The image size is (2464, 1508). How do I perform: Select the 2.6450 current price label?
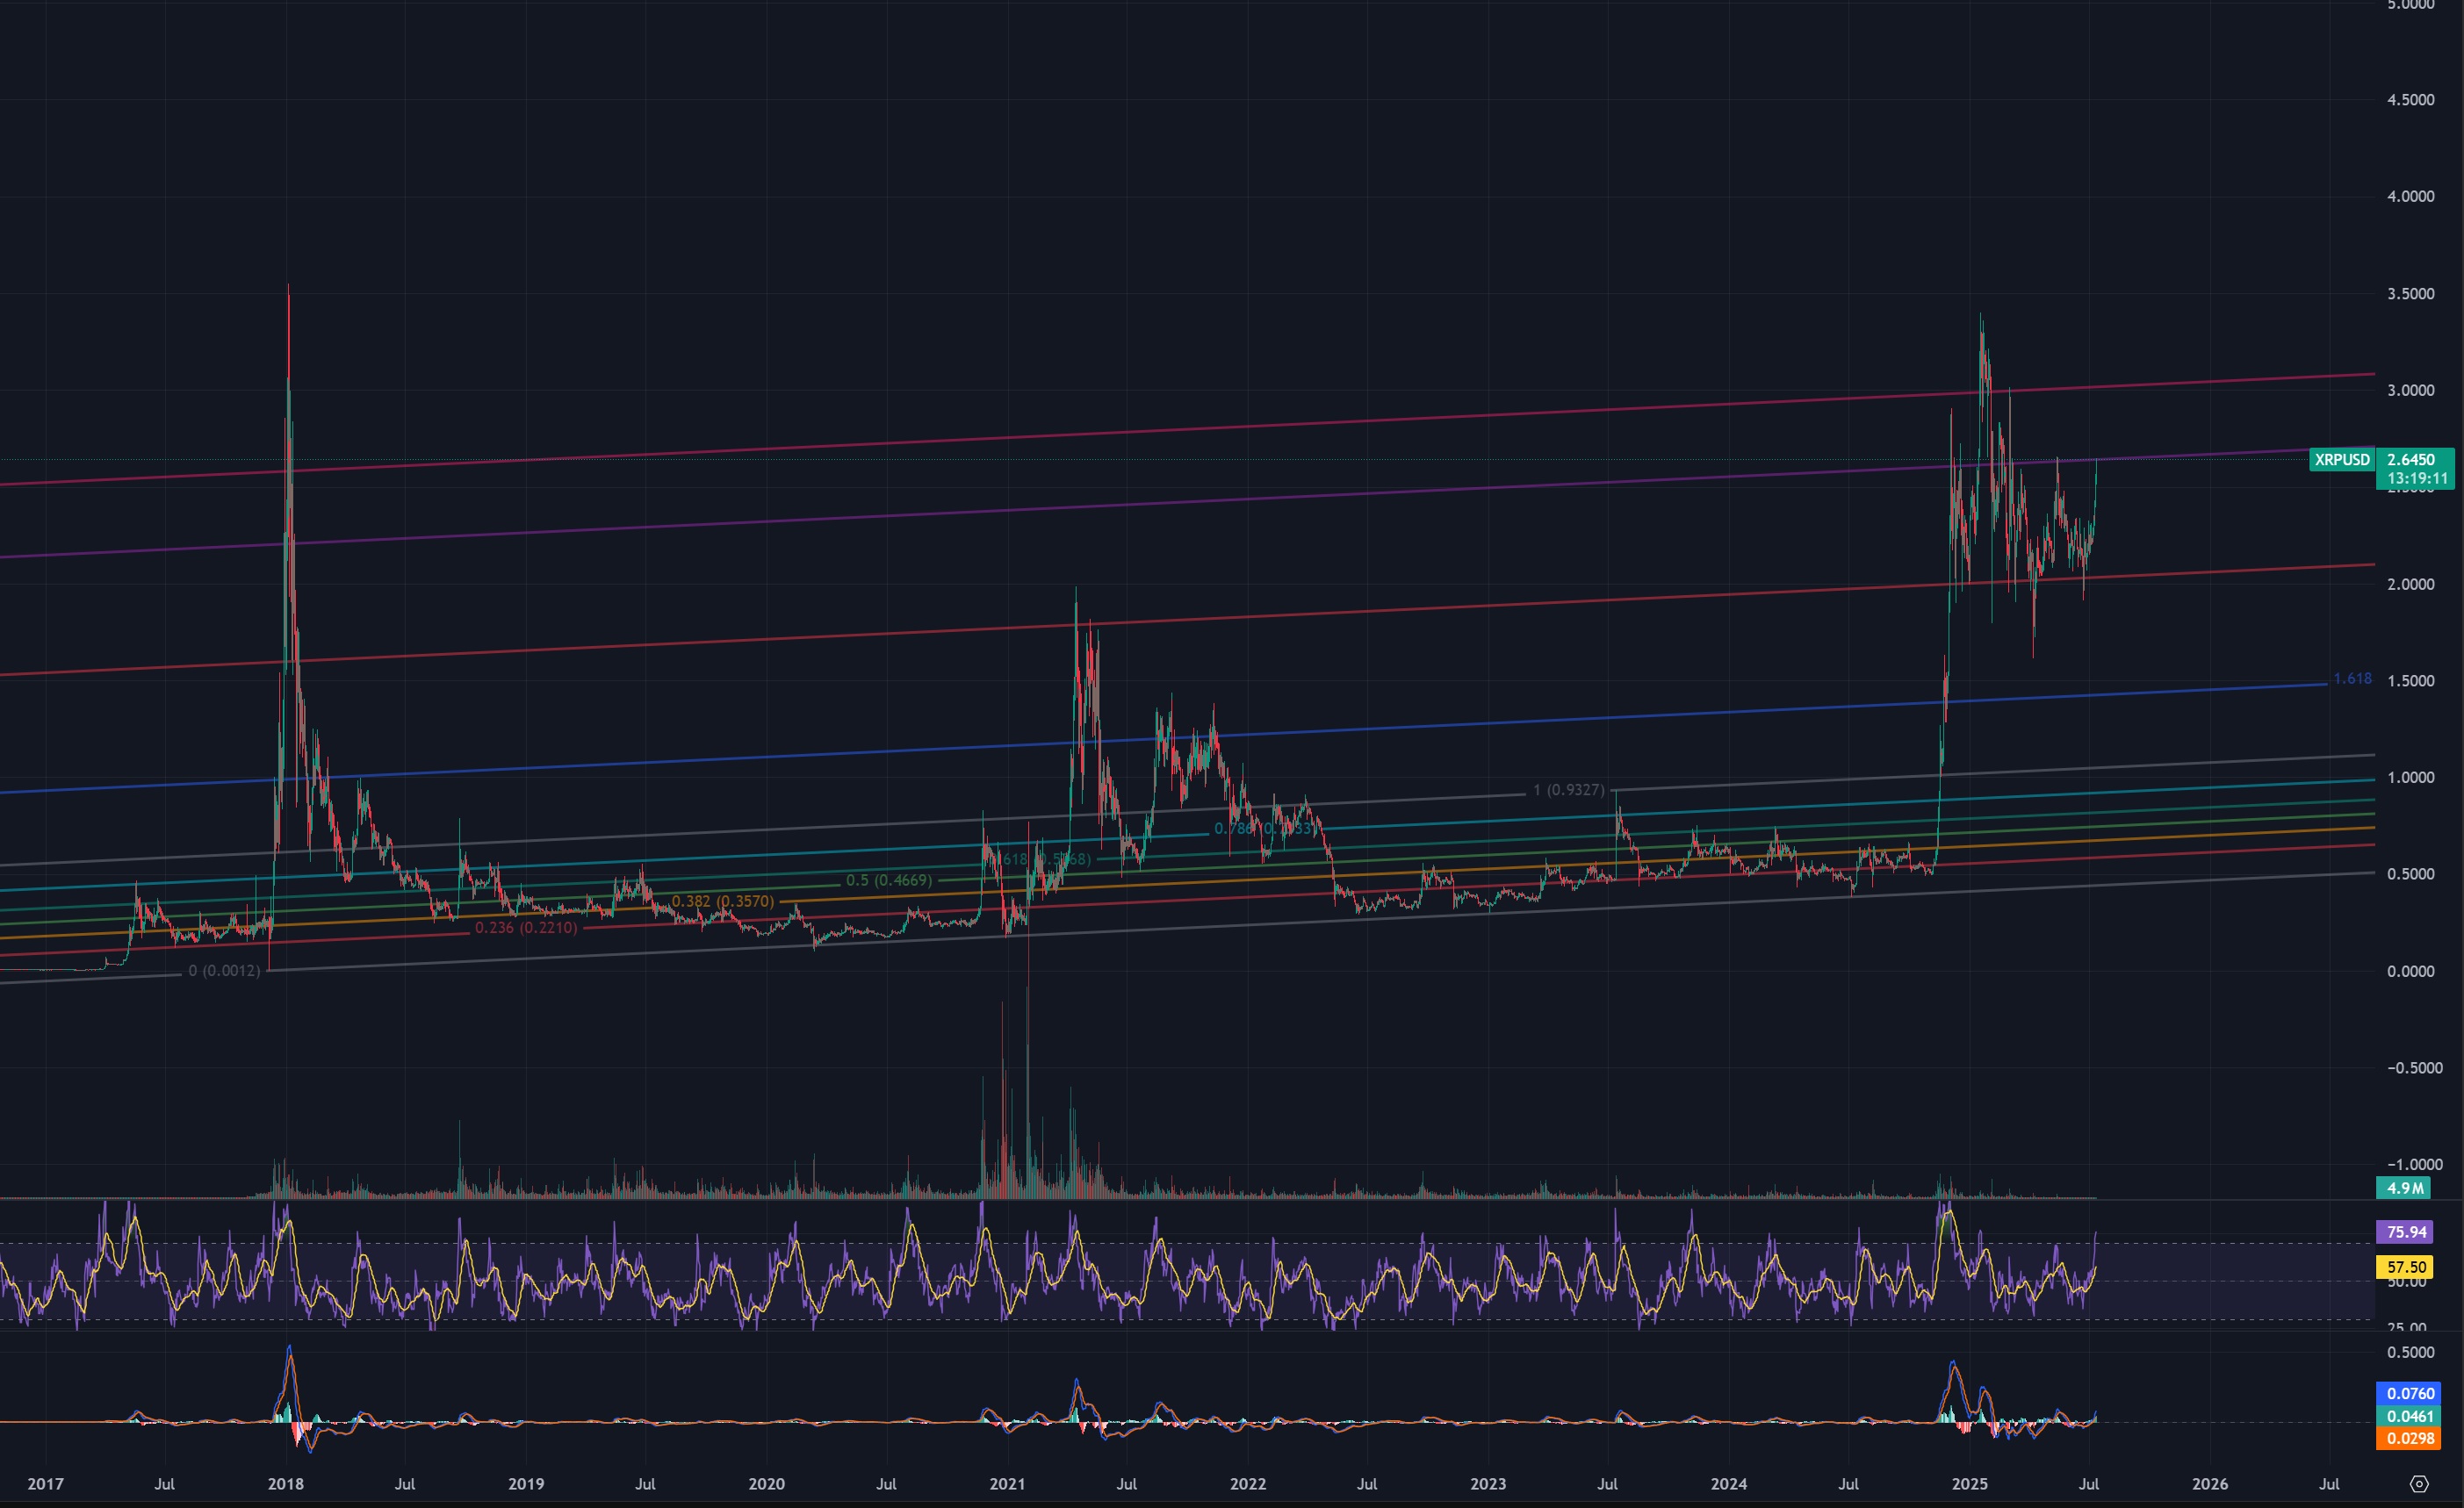(x=2410, y=460)
